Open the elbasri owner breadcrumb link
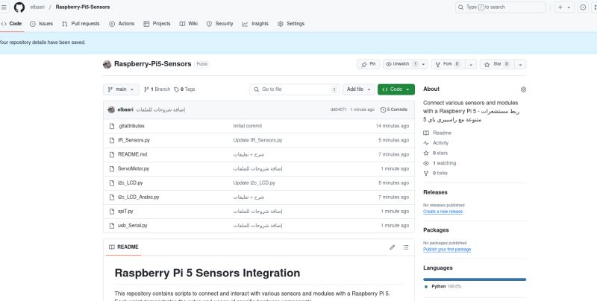The height and width of the screenshot is (301, 597). point(37,7)
